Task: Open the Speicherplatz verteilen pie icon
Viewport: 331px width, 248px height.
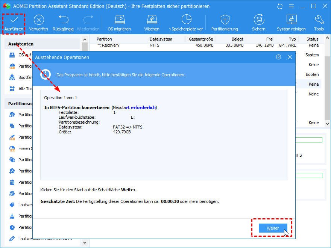Action: (x=187, y=20)
